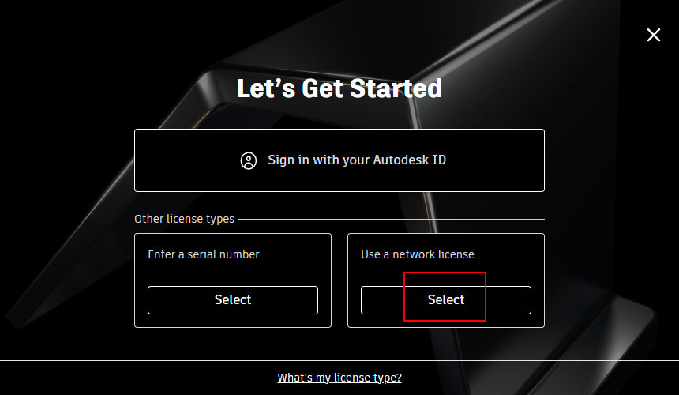
Task: Click the Other license types label
Action: tap(184, 219)
